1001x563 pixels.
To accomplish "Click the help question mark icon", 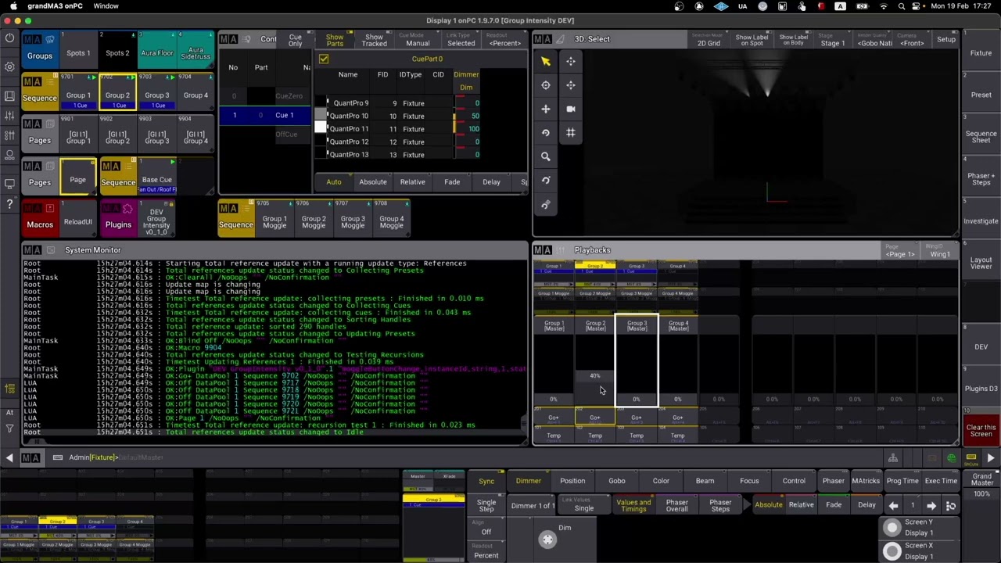I will (9, 204).
